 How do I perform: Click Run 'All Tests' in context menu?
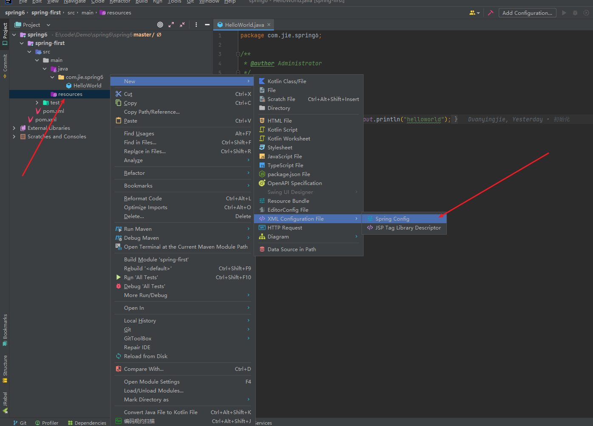pos(183,277)
